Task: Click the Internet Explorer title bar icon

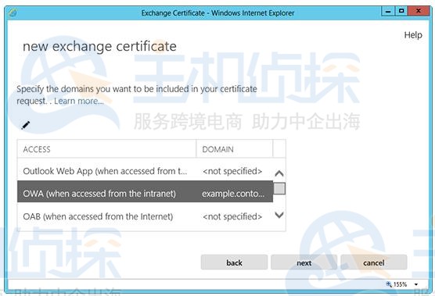Action: tap(13, 12)
